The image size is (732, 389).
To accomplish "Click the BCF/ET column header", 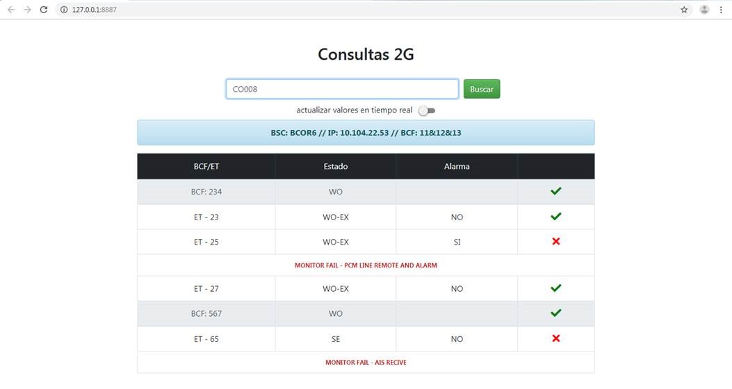I will [x=206, y=167].
